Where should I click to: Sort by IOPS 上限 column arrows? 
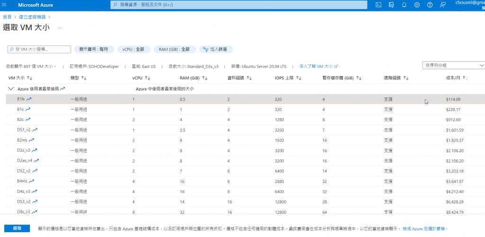[299, 78]
